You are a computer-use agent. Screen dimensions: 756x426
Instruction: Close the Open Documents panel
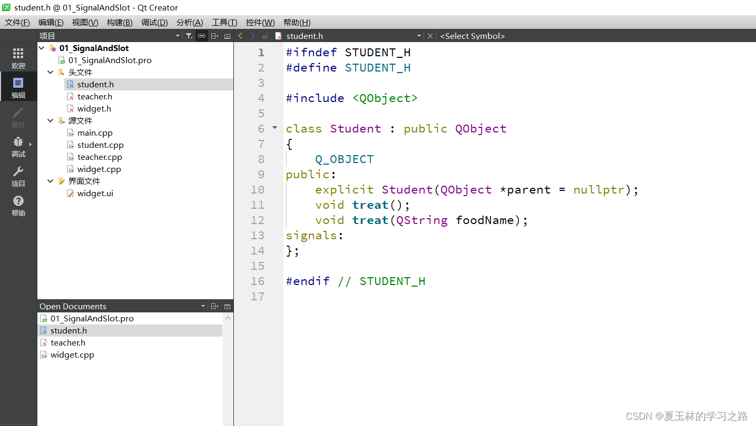228,306
